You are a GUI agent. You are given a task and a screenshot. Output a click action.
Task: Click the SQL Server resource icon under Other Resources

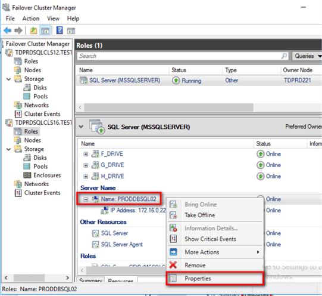click(96, 233)
